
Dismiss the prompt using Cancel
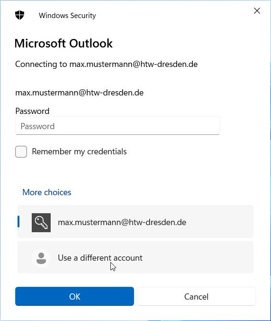196,296
